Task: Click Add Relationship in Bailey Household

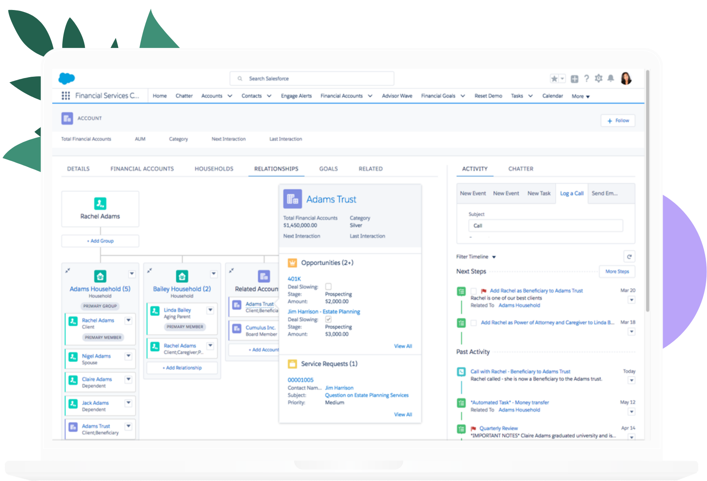Action: (182, 368)
